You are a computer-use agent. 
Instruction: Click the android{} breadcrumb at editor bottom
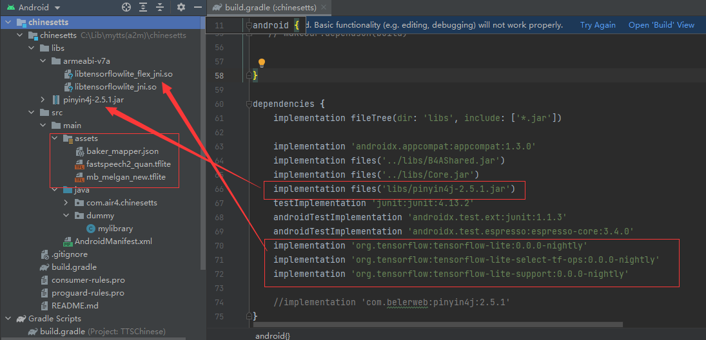click(x=273, y=336)
